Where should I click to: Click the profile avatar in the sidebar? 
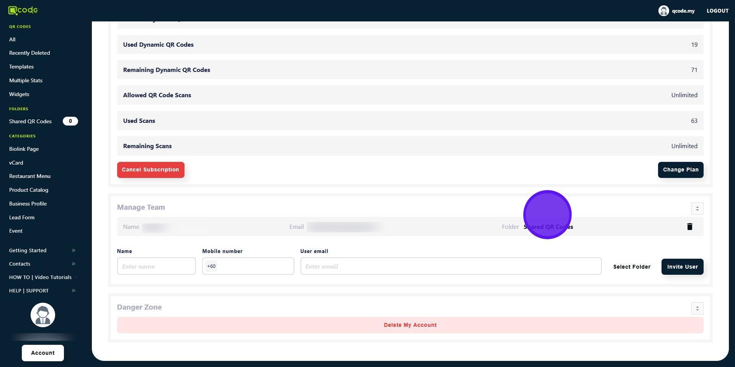pyautogui.click(x=43, y=315)
